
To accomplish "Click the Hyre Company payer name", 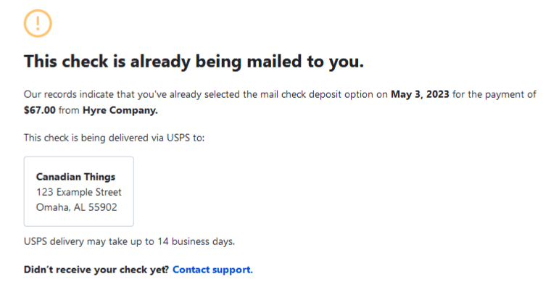I will point(120,110).
